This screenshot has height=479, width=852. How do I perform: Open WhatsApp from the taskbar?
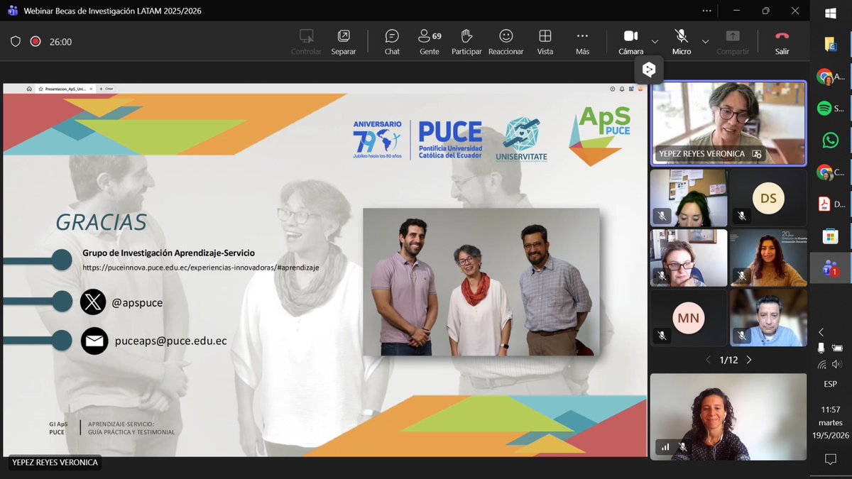click(830, 140)
